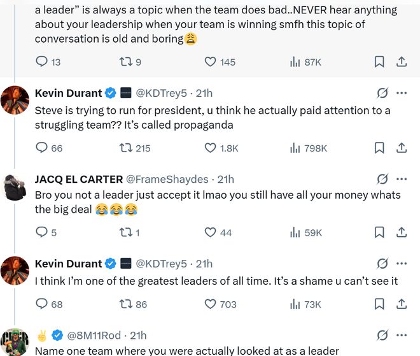Screen dimensions: 420x356
Task: Share the top tweet with 87K views
Action: [x=402, y=62]
